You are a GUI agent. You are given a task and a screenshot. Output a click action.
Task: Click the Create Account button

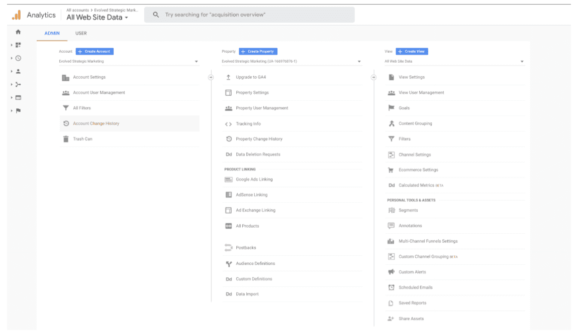coord(94,51)
